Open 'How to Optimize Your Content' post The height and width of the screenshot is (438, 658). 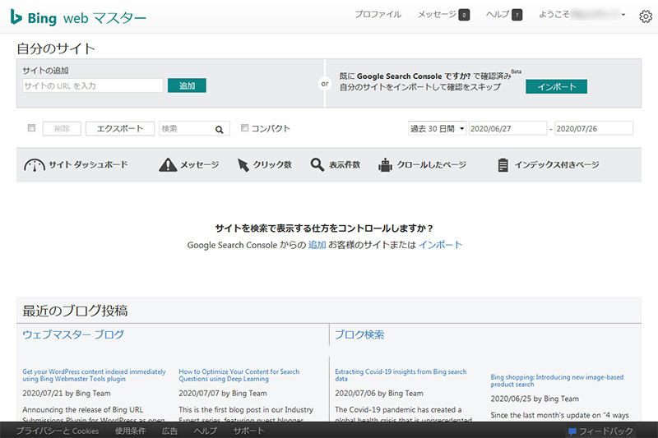point(239,375)
